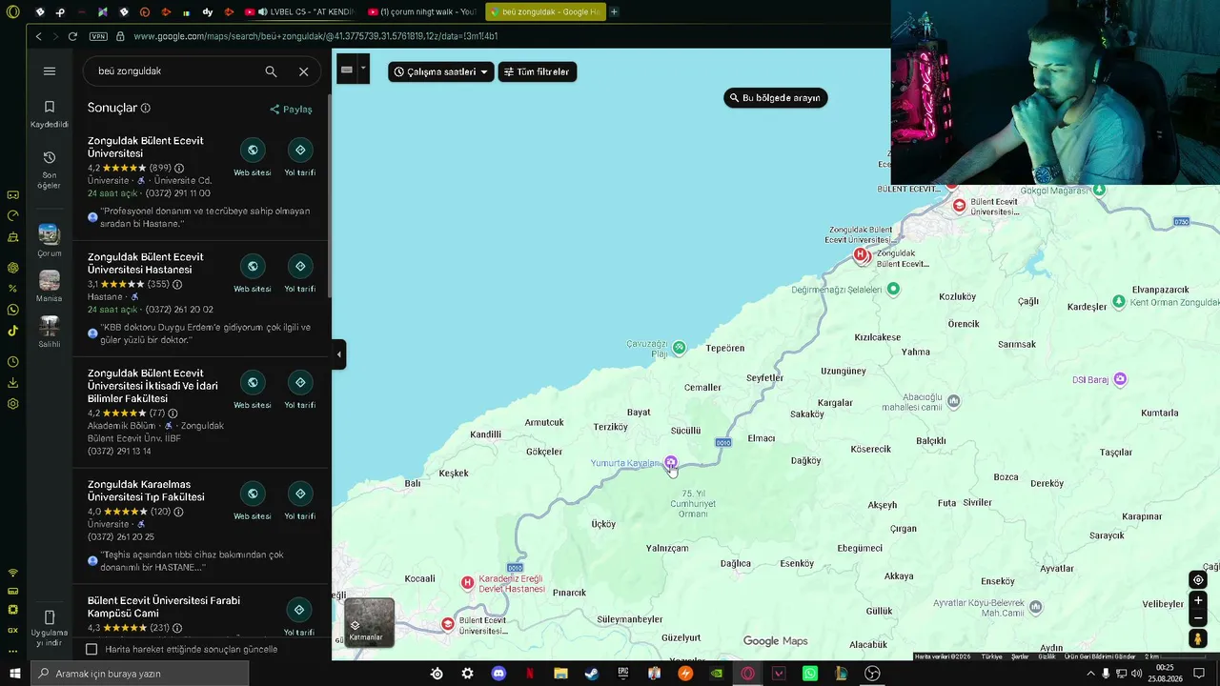Click the DSİ Barajı map marker

point(1120,379)
